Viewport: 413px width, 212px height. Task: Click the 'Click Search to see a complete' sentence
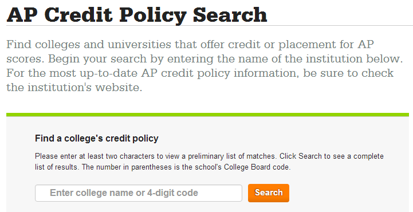[x=332, y=156]
